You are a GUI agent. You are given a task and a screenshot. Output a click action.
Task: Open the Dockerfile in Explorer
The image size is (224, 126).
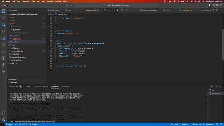[27, 39]
